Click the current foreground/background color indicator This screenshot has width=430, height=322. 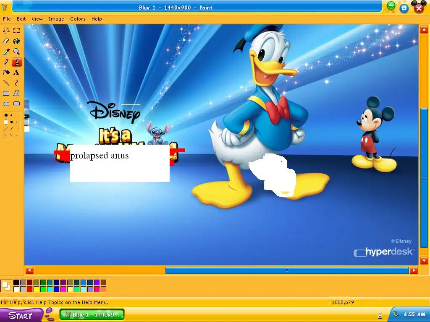pos(6,286)
